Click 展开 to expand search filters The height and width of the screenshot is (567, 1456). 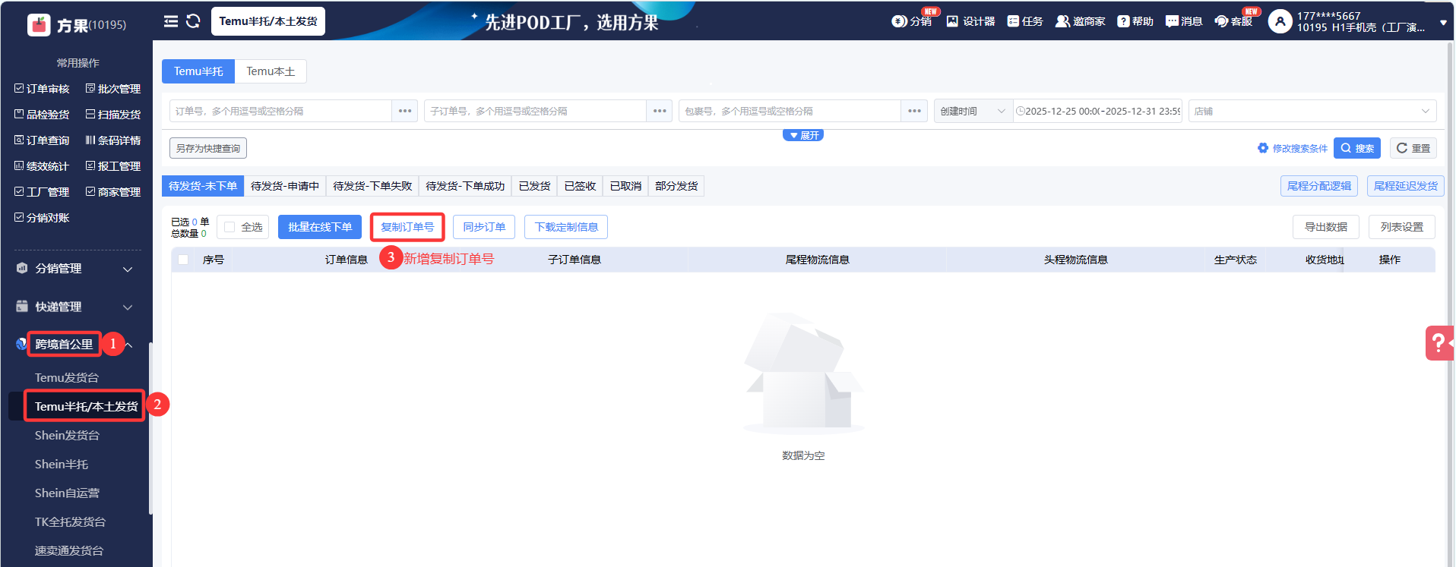click(x=803, y=135)
